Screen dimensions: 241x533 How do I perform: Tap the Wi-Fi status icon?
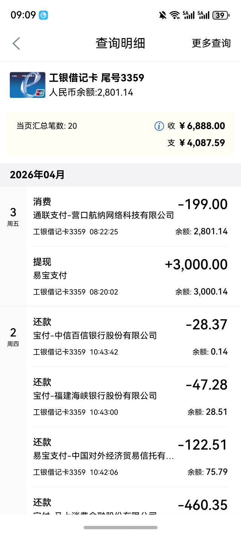point(174,15)
